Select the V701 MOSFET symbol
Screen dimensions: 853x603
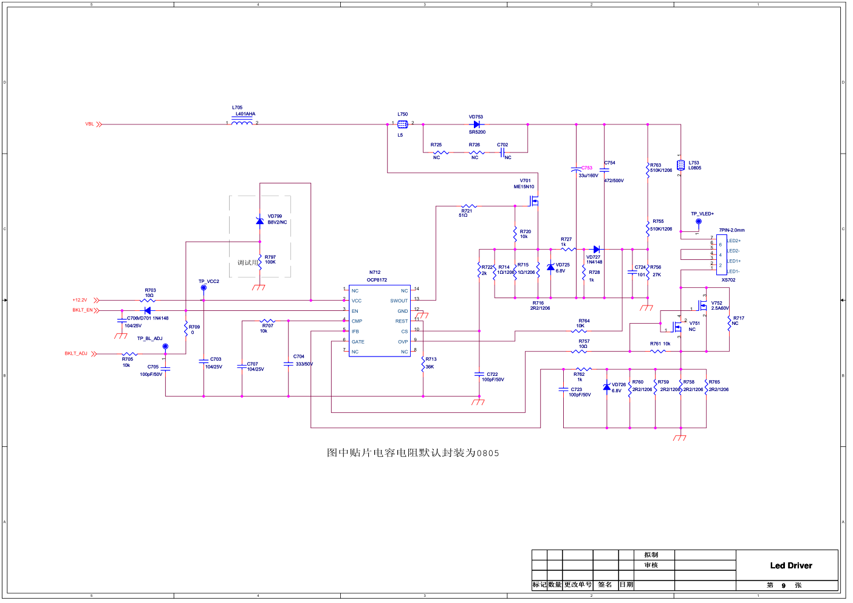click(x=534, y=200)
